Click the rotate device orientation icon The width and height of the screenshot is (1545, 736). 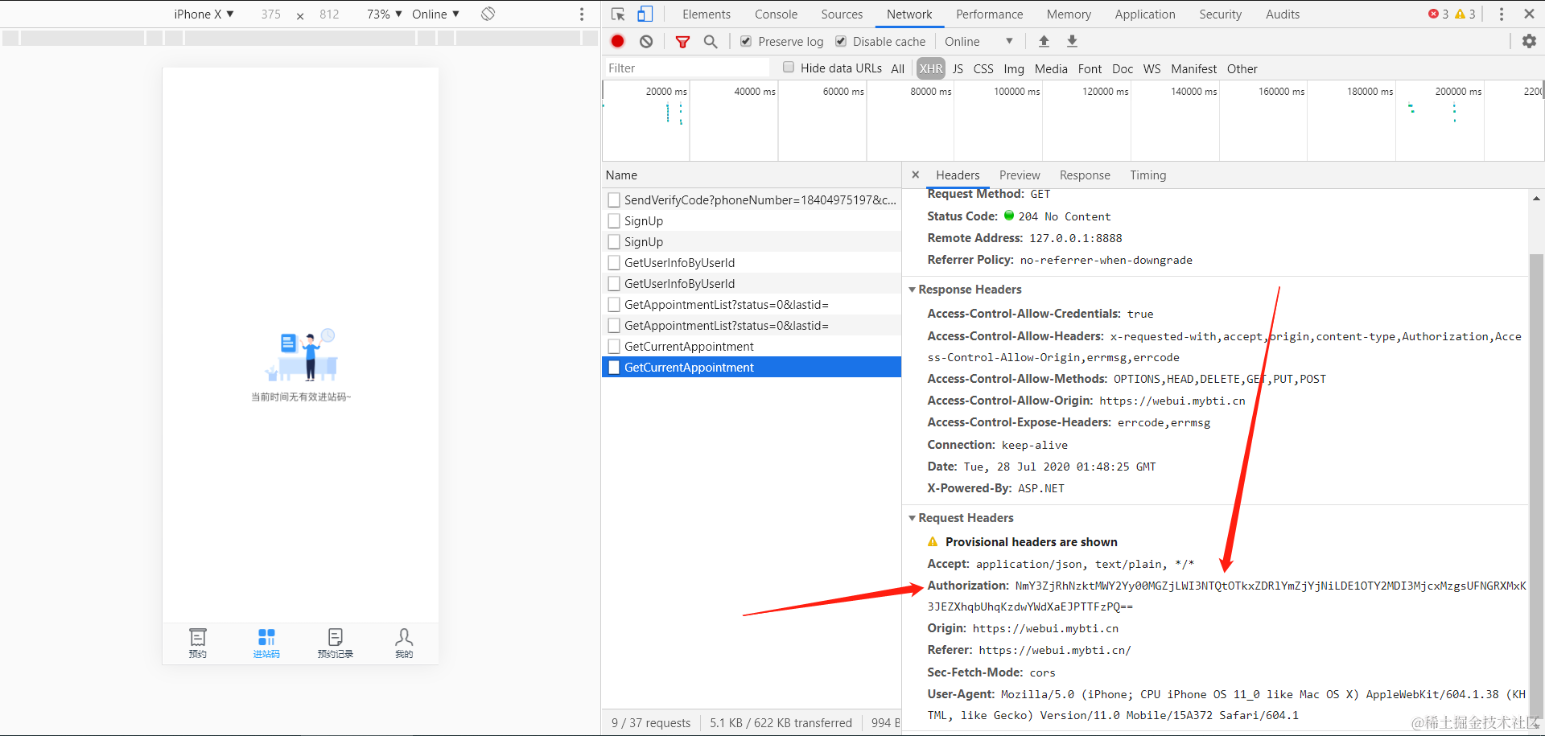click(x=488, y=14)
